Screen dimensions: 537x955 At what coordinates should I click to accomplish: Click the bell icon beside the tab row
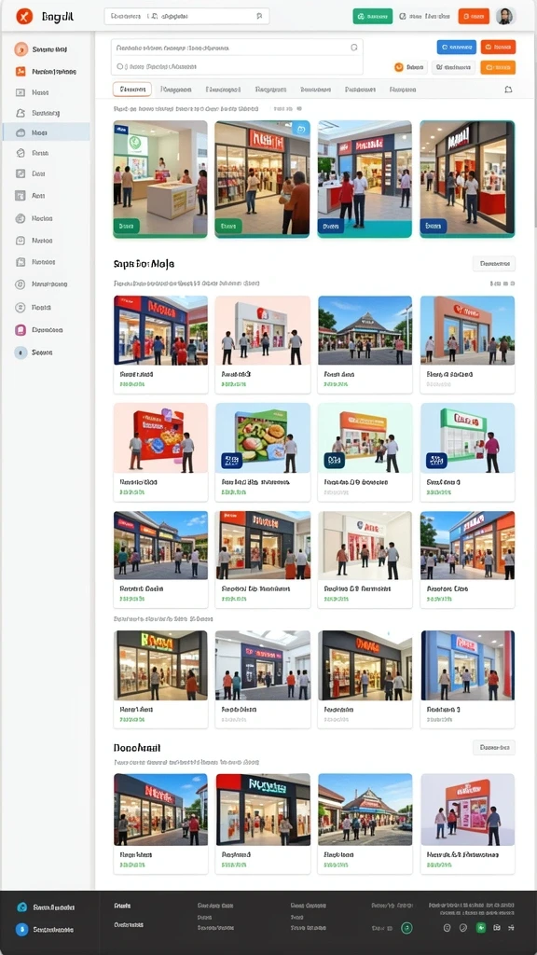508,90
